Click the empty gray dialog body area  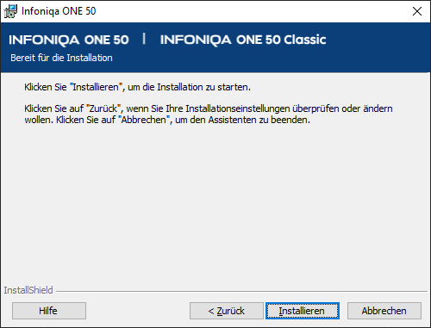215,201
